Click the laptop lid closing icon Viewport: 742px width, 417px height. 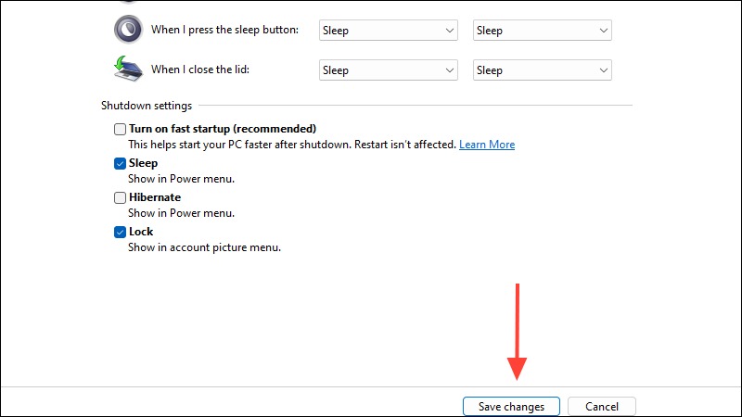[128, 69]
